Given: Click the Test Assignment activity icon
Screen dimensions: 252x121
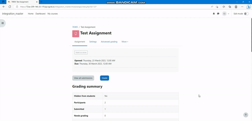Looking at the screenshot, I should 76,34.
